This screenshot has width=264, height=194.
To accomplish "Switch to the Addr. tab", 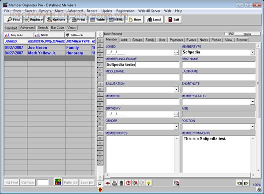I will pyautogui.click(x=124, y=40).
